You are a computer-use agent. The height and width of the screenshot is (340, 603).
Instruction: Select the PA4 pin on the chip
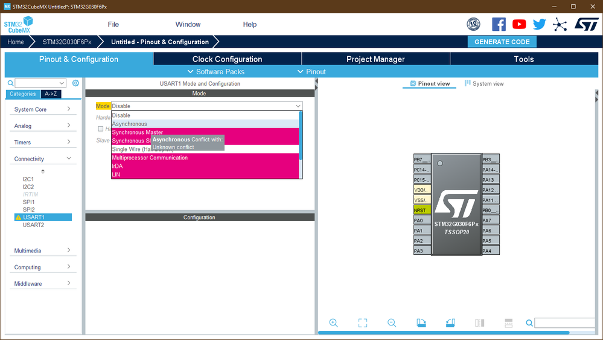coord(491,251)
